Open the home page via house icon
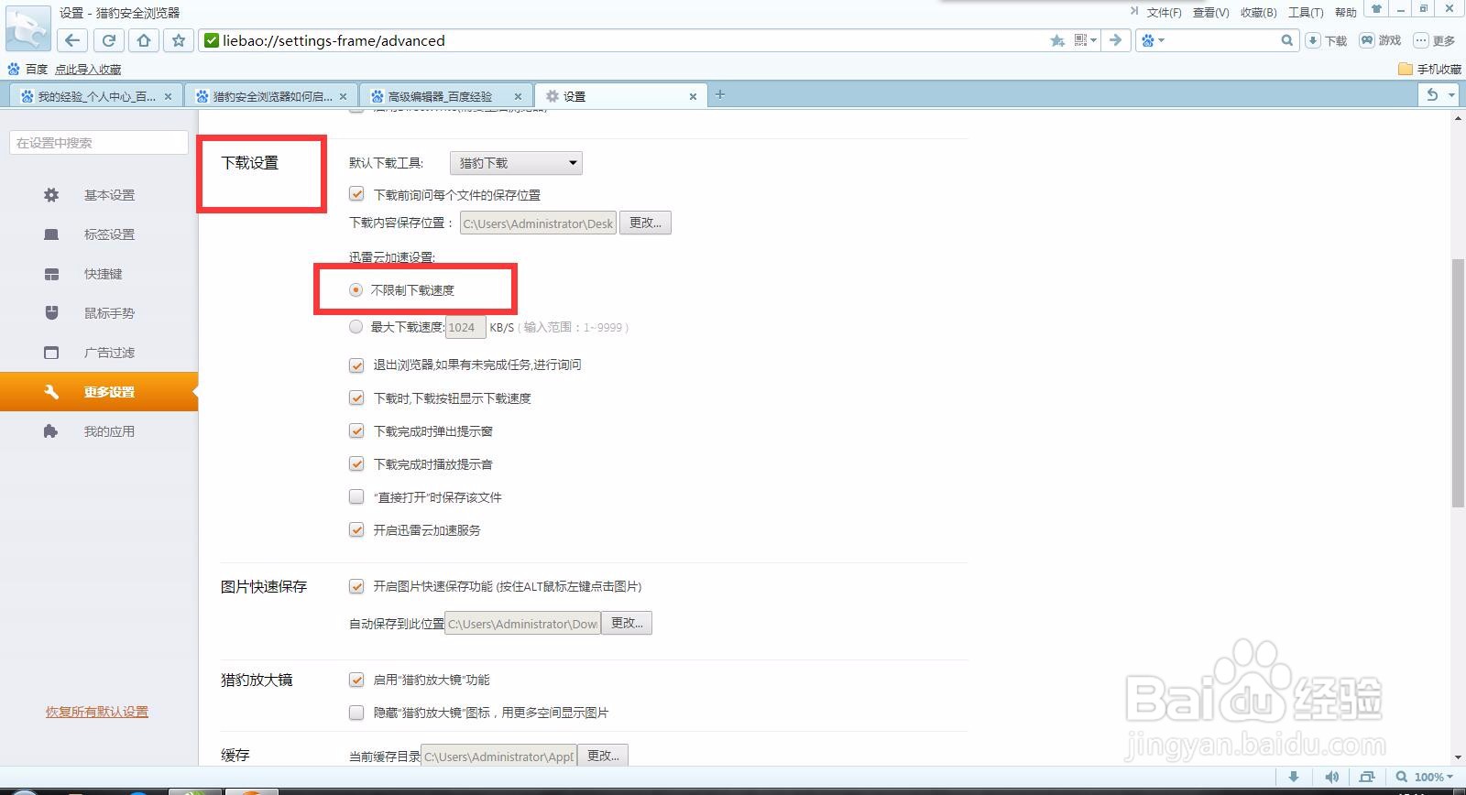This screenshot has width=1466, height=795. [144, 40]
